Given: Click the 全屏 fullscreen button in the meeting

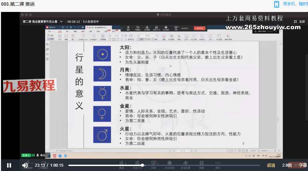Looking at the screenshot, I should click(299, 22).
